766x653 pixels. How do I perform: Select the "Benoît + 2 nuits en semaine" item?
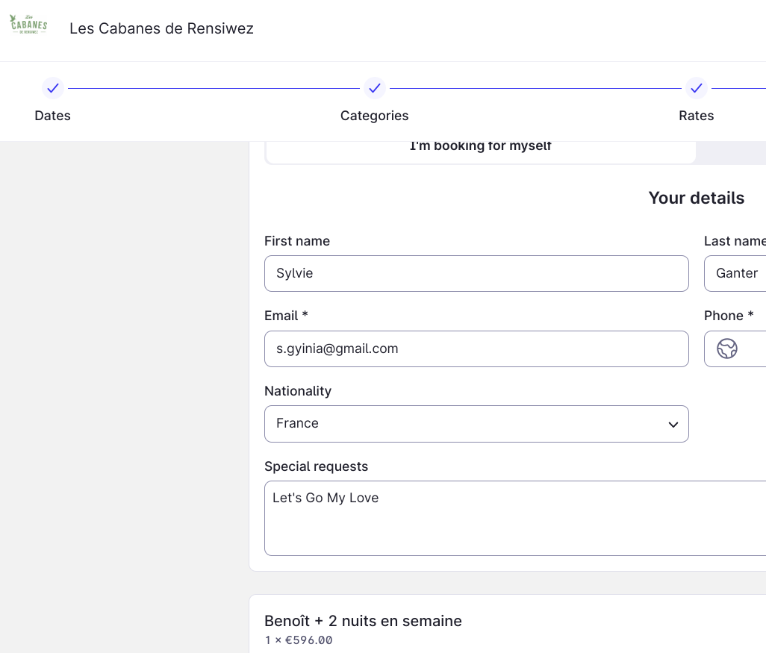click(363, 621)
